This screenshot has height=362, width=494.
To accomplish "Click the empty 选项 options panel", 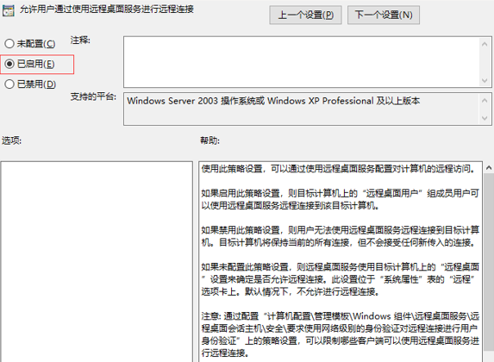I will [x=97, y=262].
